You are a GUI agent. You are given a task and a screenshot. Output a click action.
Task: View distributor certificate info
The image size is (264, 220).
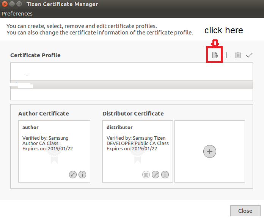click(x=165, y=175)
